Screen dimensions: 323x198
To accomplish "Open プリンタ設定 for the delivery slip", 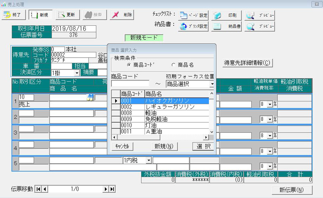I will tap(193, 27).
